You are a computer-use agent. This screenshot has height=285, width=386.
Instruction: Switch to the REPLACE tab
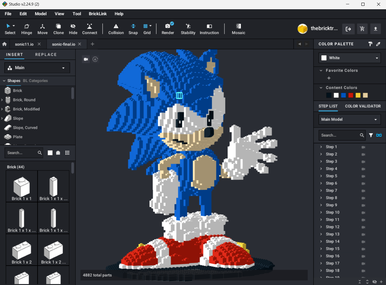coord(46,55)
